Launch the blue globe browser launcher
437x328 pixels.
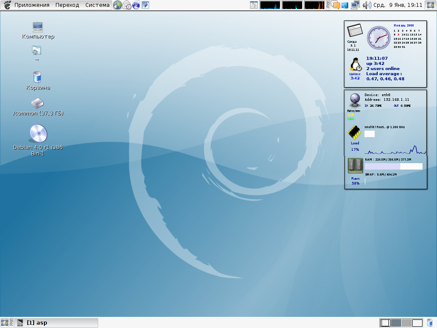(x=136, y=5)
